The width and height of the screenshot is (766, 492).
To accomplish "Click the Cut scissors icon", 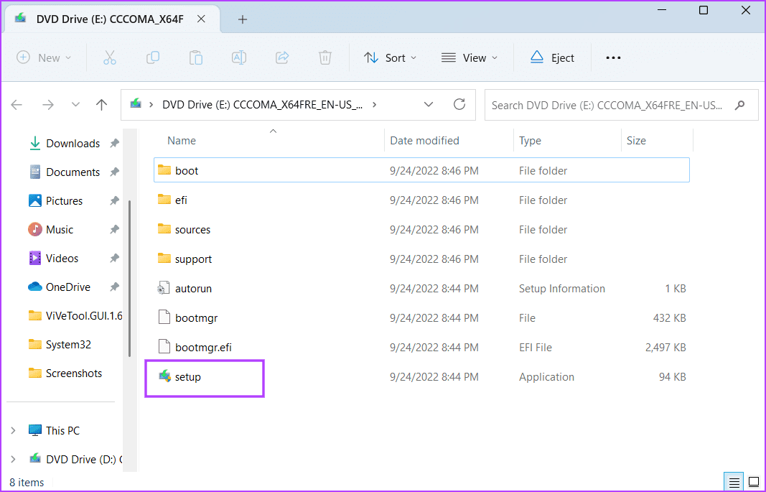I will click(110, 57).
